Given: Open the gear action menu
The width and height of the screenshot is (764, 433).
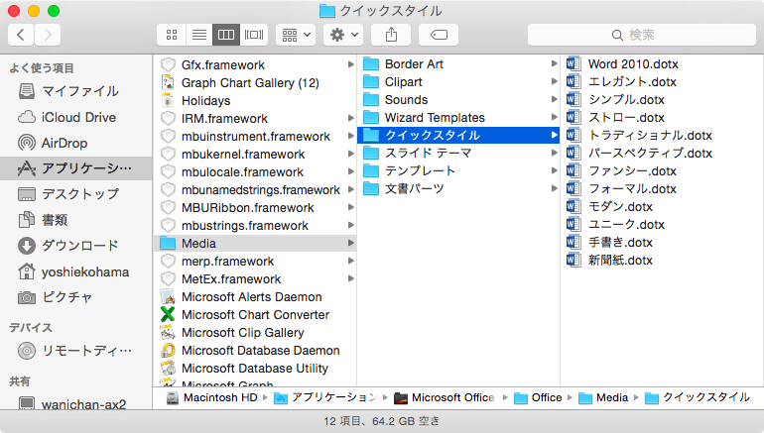Looking at the screenshot, I should click(x=343, y=35).
